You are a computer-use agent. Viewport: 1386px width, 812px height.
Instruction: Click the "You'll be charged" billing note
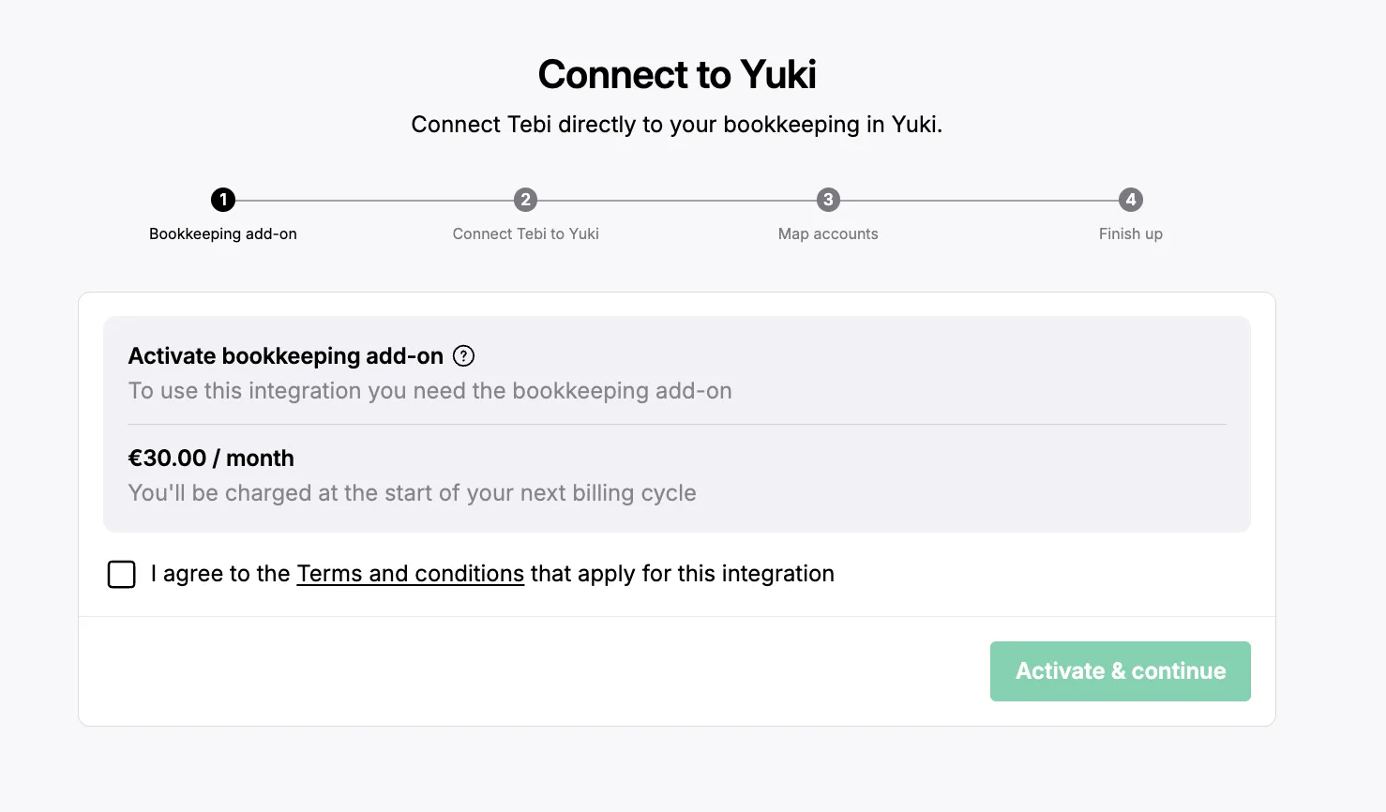point(412,493)
